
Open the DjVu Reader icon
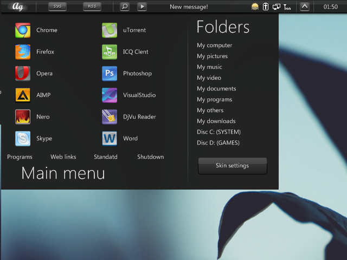pos(110,117)
